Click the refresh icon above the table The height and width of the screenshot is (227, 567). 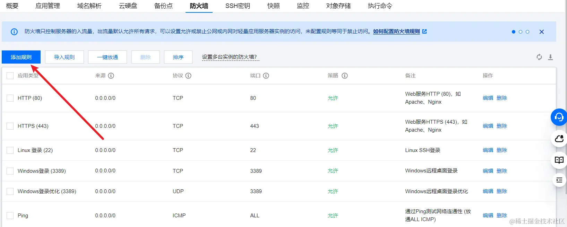pyautogui.click(x=539, y=57)
